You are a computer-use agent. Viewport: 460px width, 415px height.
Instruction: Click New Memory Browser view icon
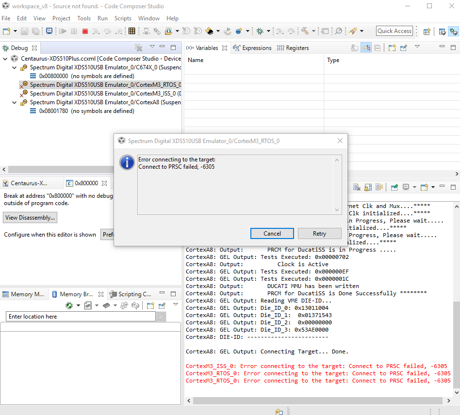pyautogui.click(x=150, y=306)
